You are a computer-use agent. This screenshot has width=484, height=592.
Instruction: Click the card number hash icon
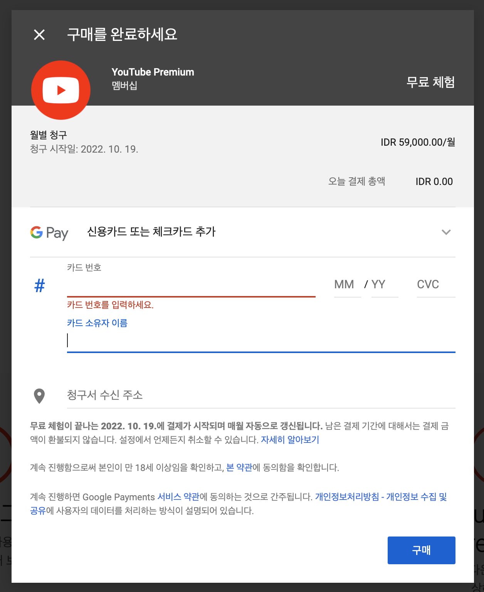(40, 286)
